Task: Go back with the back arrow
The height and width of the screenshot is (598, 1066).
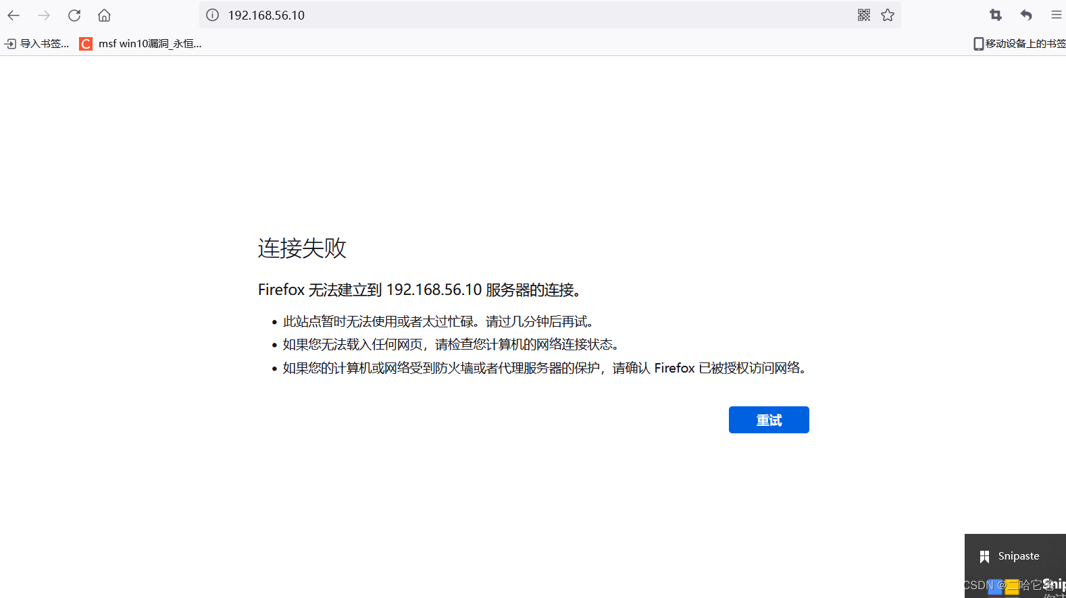Action: pyautogui.click(x=14, y=15)
